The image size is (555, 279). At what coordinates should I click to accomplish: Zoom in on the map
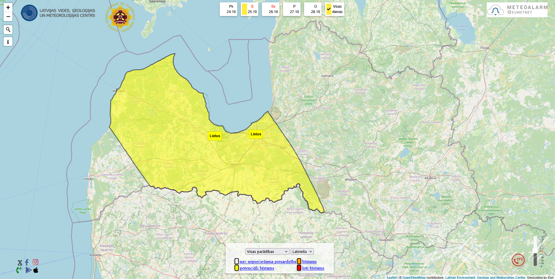point(8,7)
